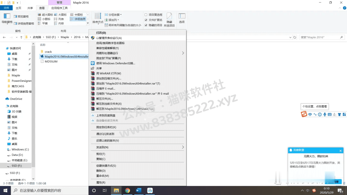Open the address bar history dropdown arrow

[x=290, y=37]
